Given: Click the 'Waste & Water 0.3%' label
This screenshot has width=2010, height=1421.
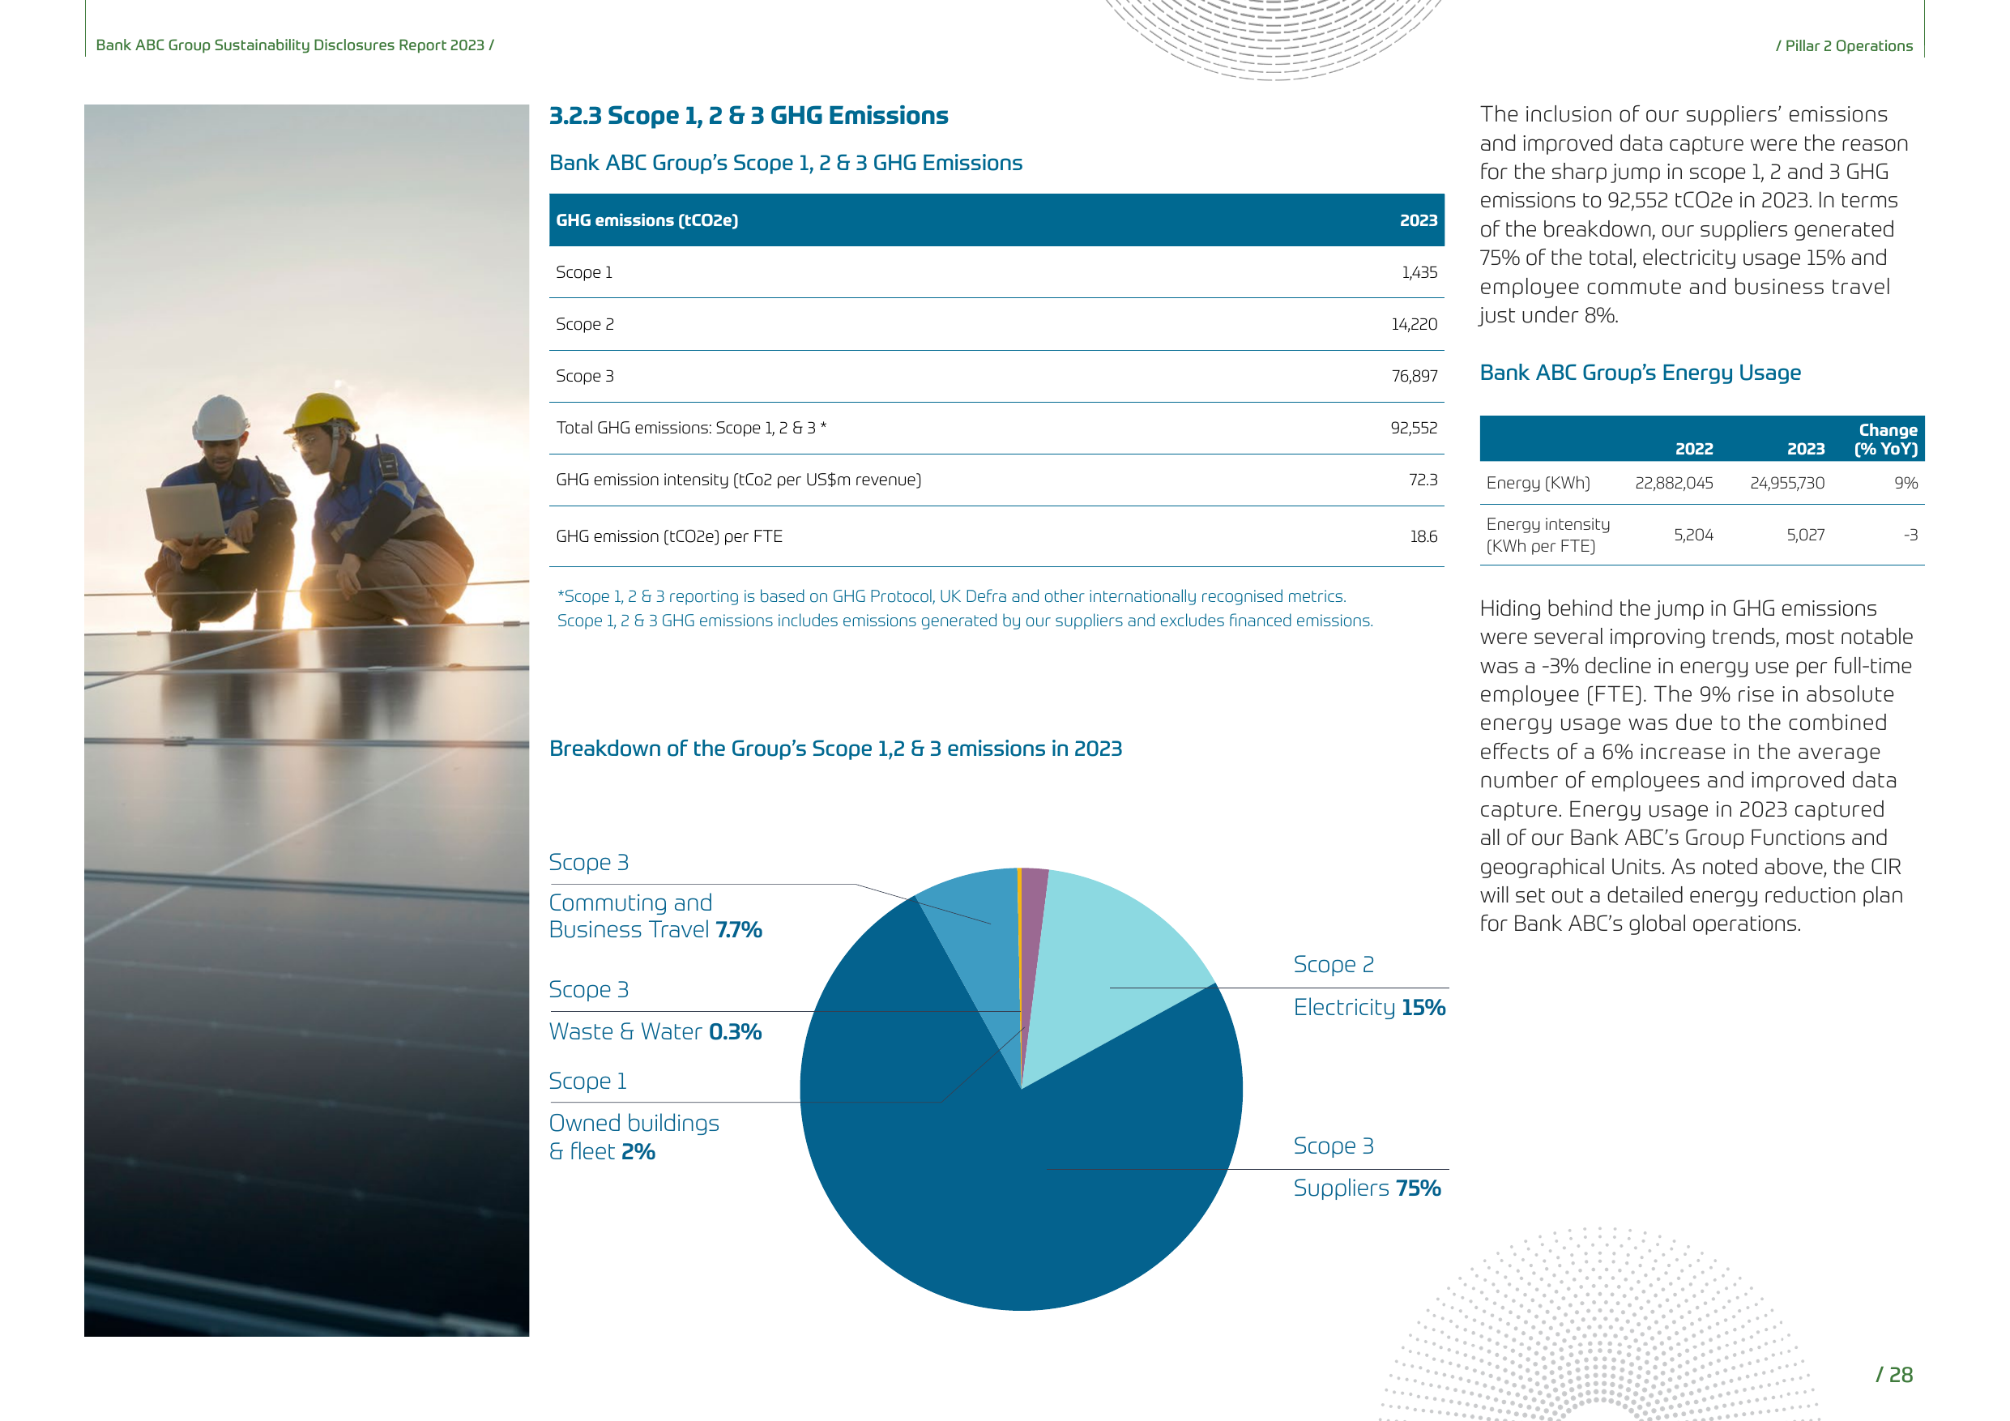Looking at the screenshot, I should pos(655,1031).
